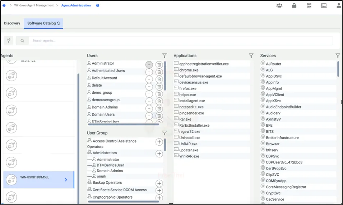Delete the Authenticated Users entry
The width and height of the screenshot is (343, 205).
[159, 72]
